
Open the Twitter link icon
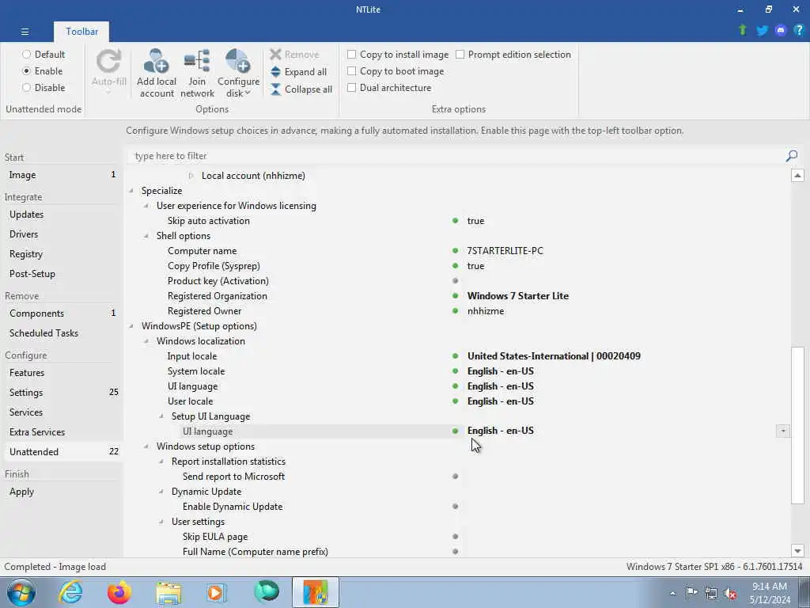[762, 31]
